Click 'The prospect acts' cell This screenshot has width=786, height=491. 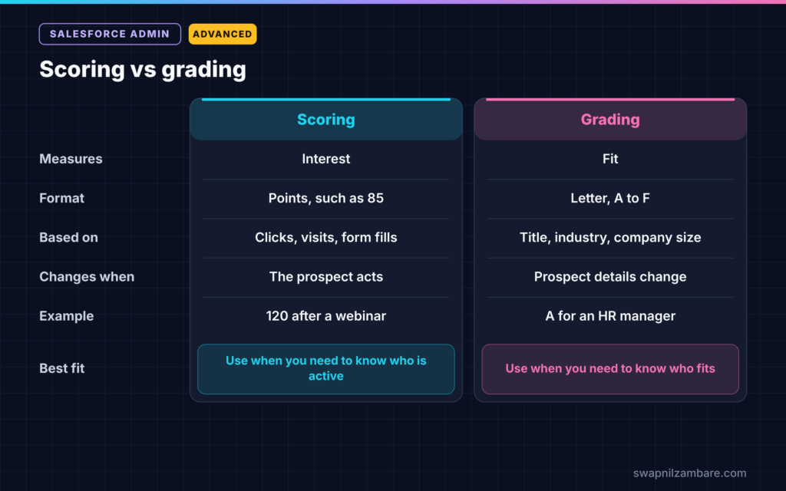click(325, 276)
